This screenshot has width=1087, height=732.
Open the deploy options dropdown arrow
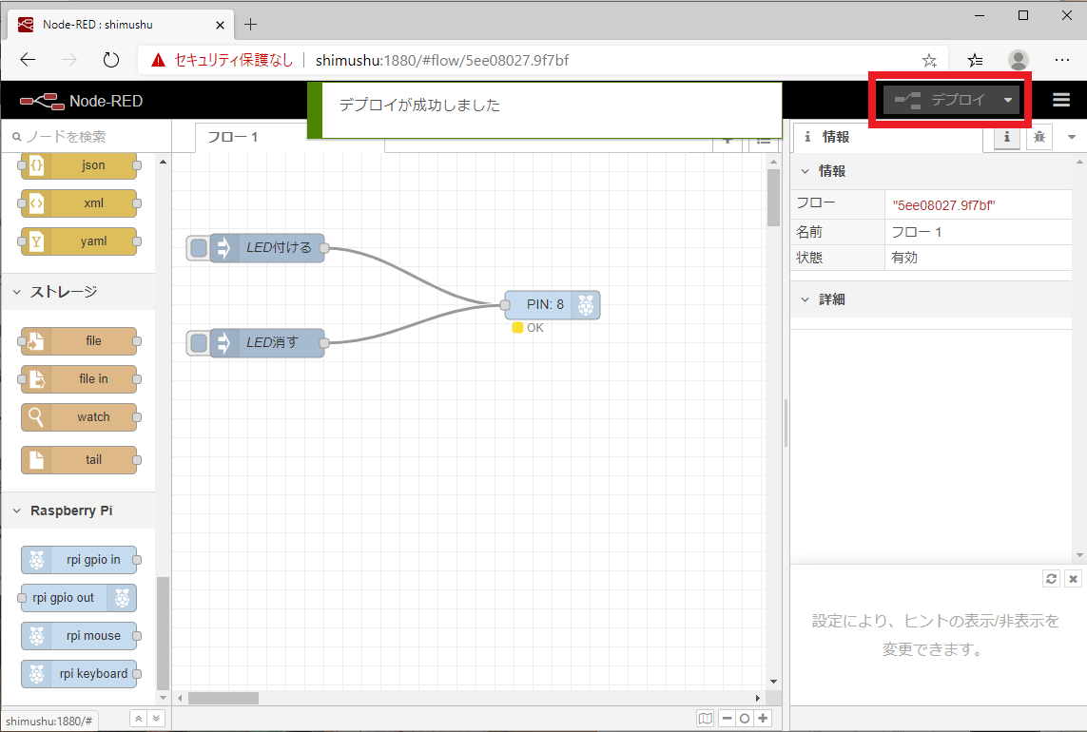coord(1008,100)
